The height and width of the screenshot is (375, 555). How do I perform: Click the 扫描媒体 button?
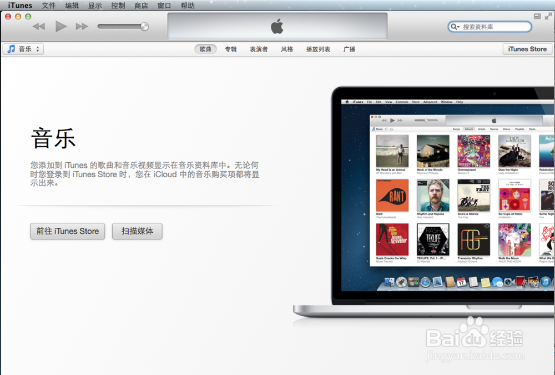[137, 231]
